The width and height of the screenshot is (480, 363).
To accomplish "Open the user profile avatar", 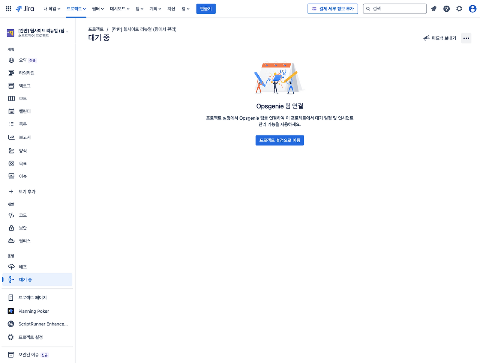I will [472, 9].
